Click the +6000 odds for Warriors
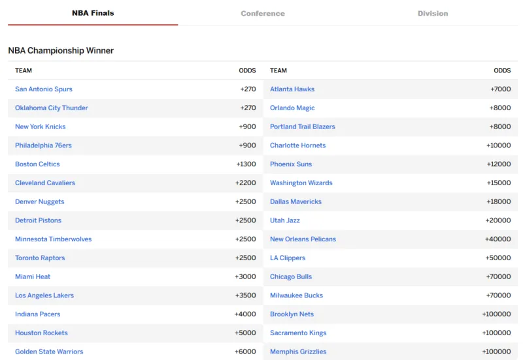This screenshot has width=523, height=360. pyautogui.click(x=245, y=352)
